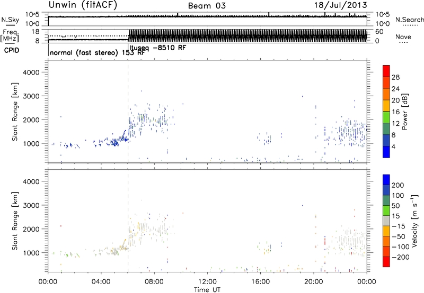
Task: Click the 'Velocity [m s-1]' color bar title
Action: point(414,221)
